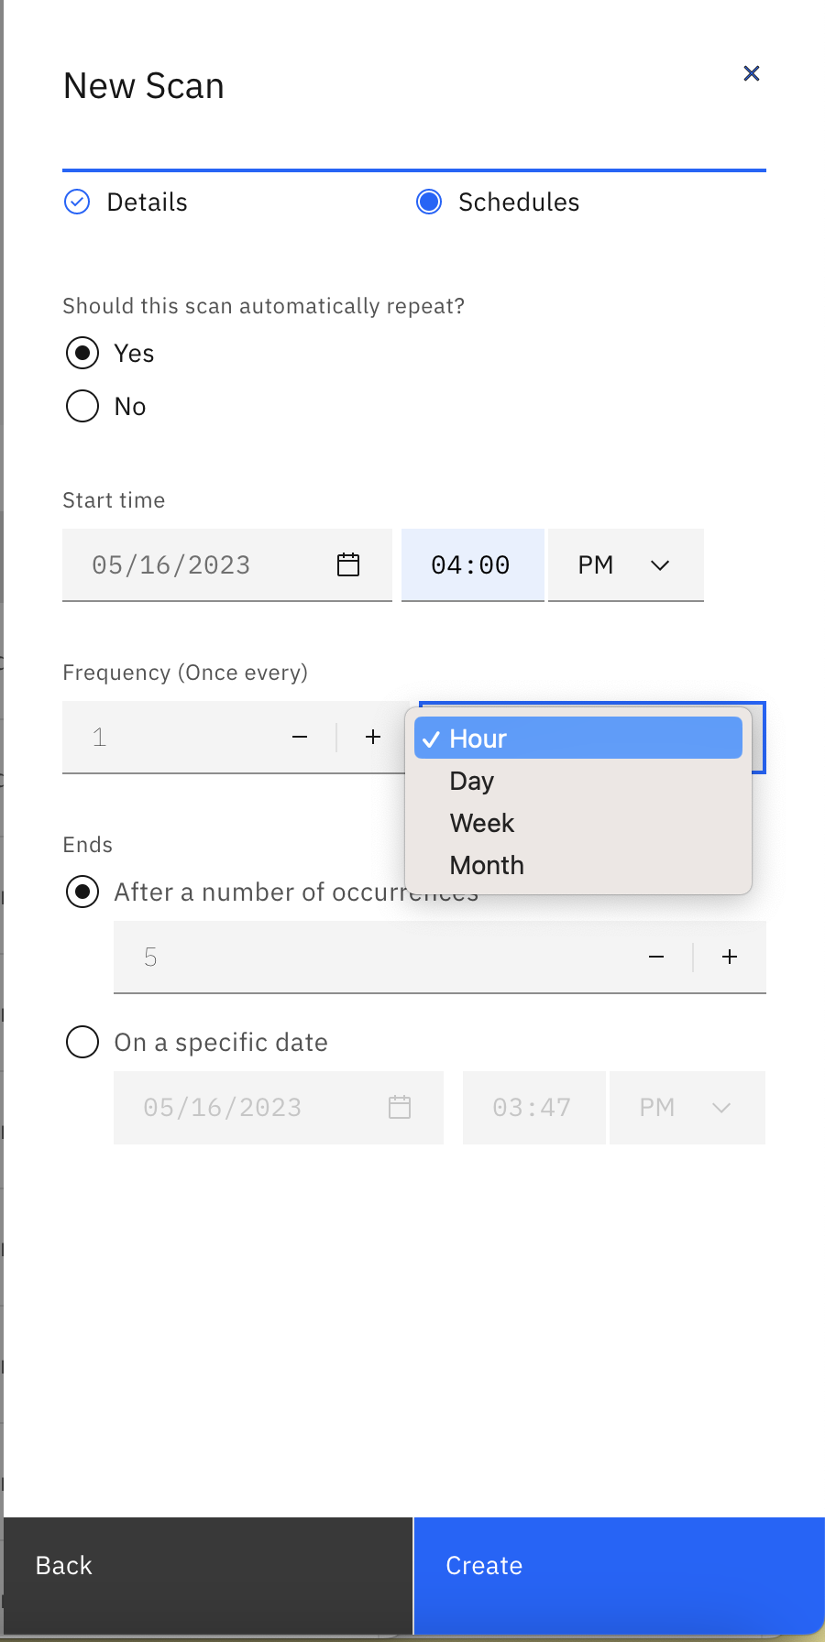
Task: Open the start time AM/PM dropdown
Action: [x=625, y=565]
